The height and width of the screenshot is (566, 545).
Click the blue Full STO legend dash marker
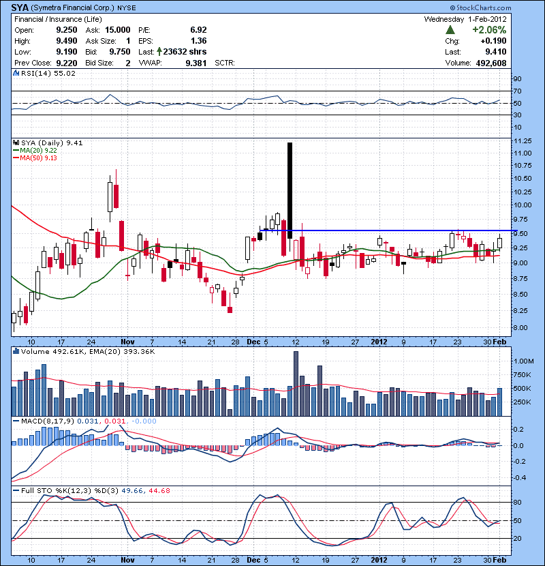(16, 490)
